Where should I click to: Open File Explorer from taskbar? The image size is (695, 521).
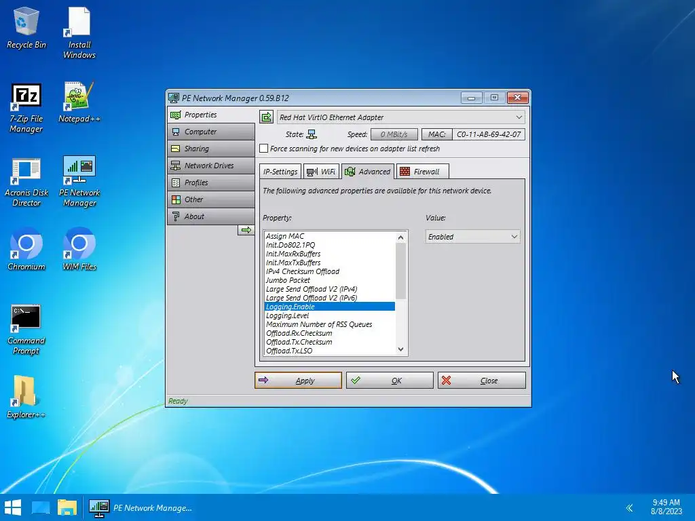pyautogui.click(x=67, y=507)
